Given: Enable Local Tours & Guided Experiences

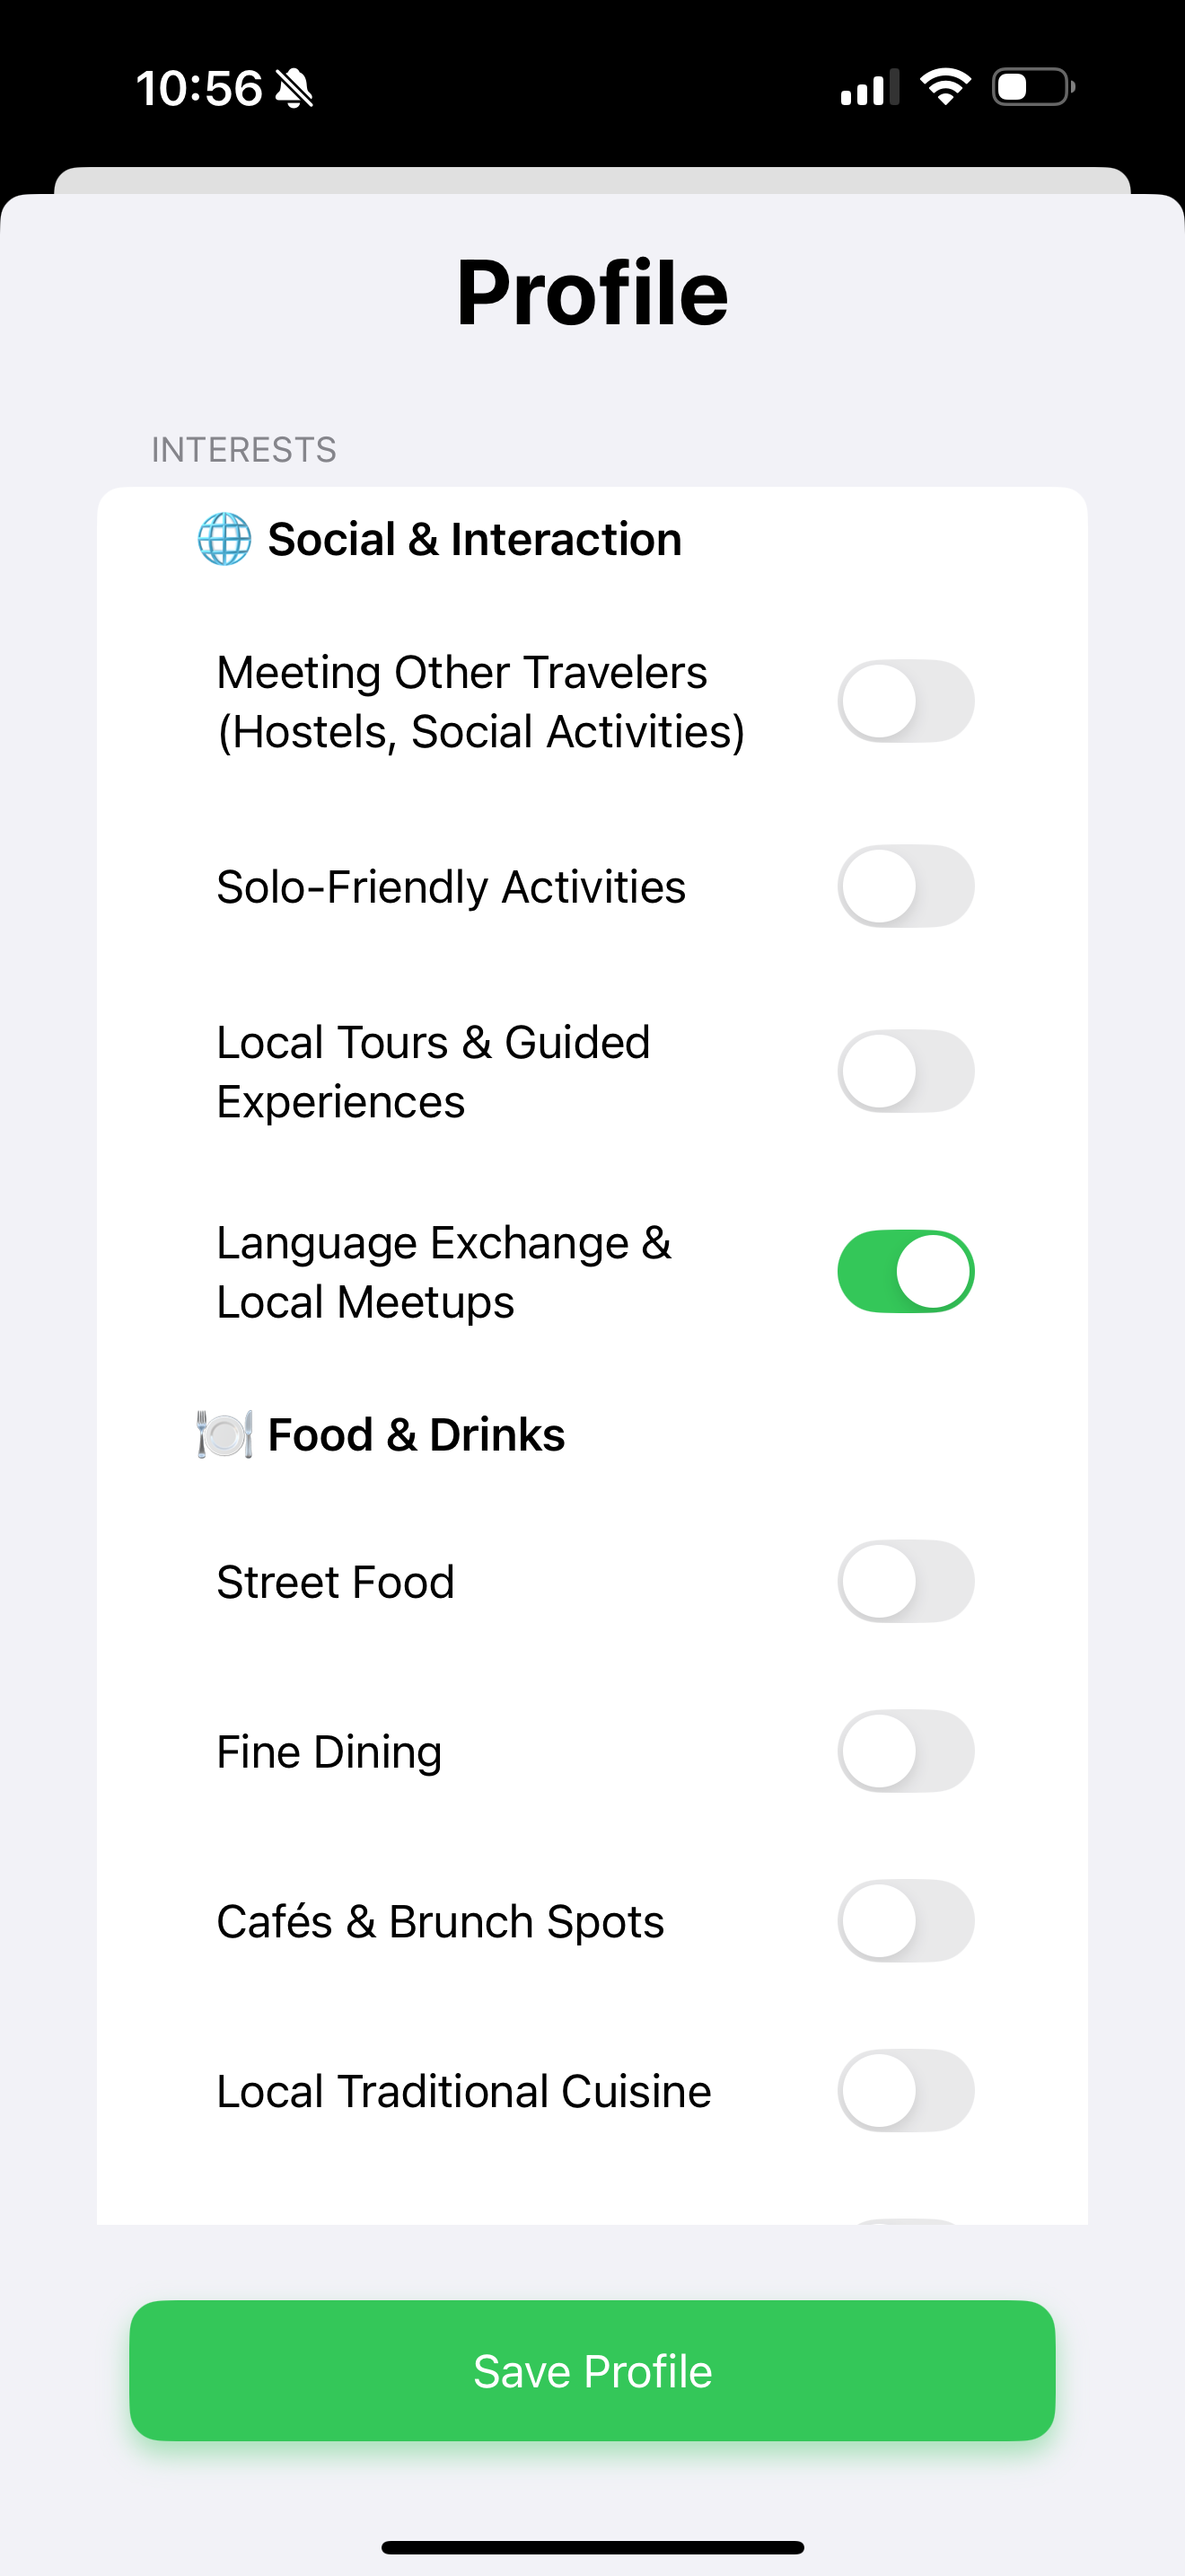Looking at the screenshot, I should click(x=905, y=1071).
